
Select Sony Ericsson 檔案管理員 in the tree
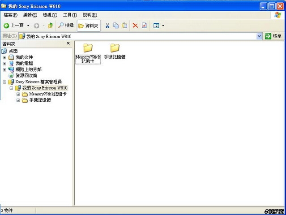point(38,82)
